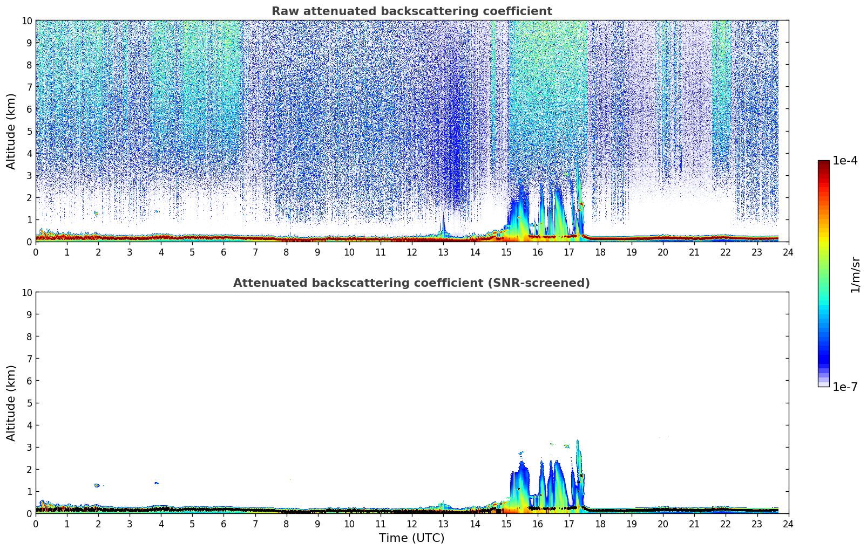Click time tick '9' under the SNR-screened plot
Viewport: 867px width, 550px height.
click(318, 524)
